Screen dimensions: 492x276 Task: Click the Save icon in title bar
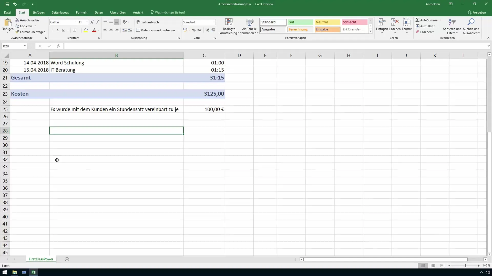pyautogui.click(x=7, y=4)
